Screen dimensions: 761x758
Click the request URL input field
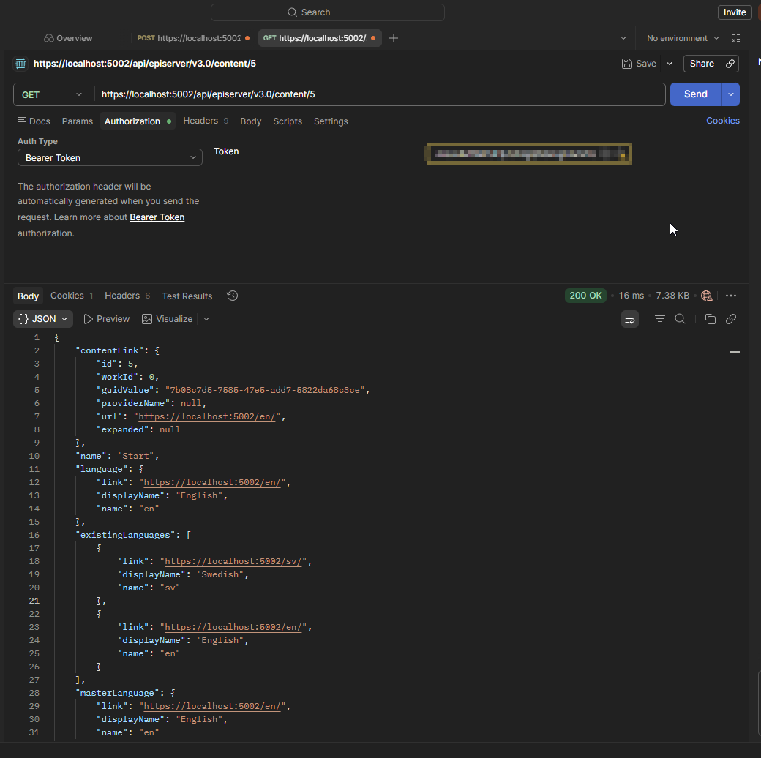pos(380,94)
